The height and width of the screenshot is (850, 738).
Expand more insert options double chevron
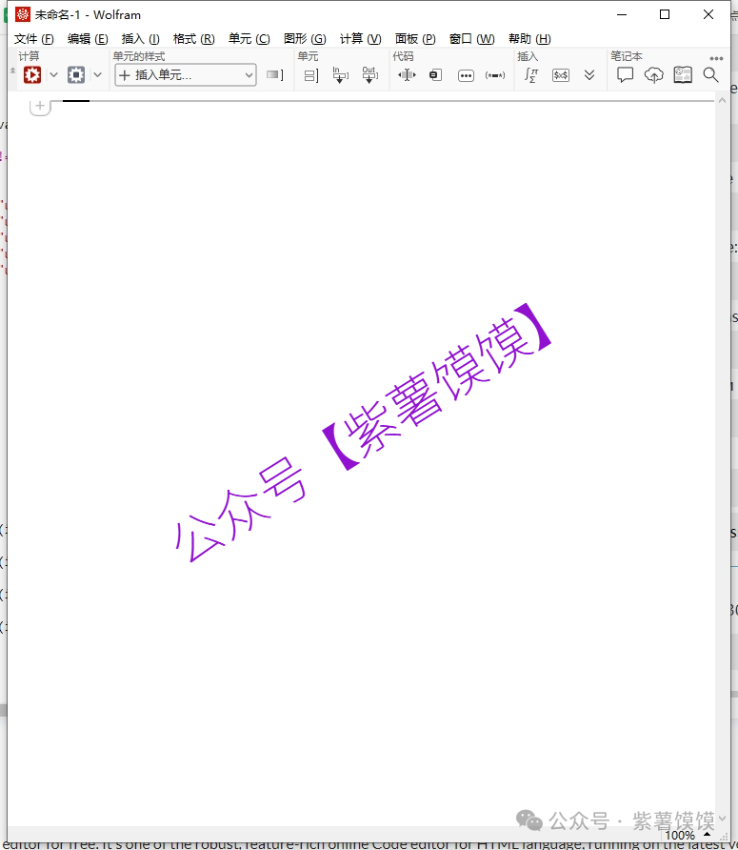589,74
